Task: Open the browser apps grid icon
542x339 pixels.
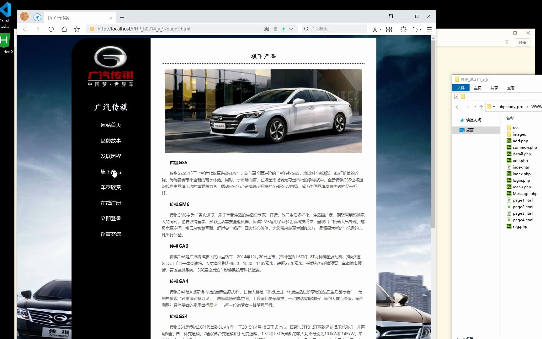Action: pos(389,29)
